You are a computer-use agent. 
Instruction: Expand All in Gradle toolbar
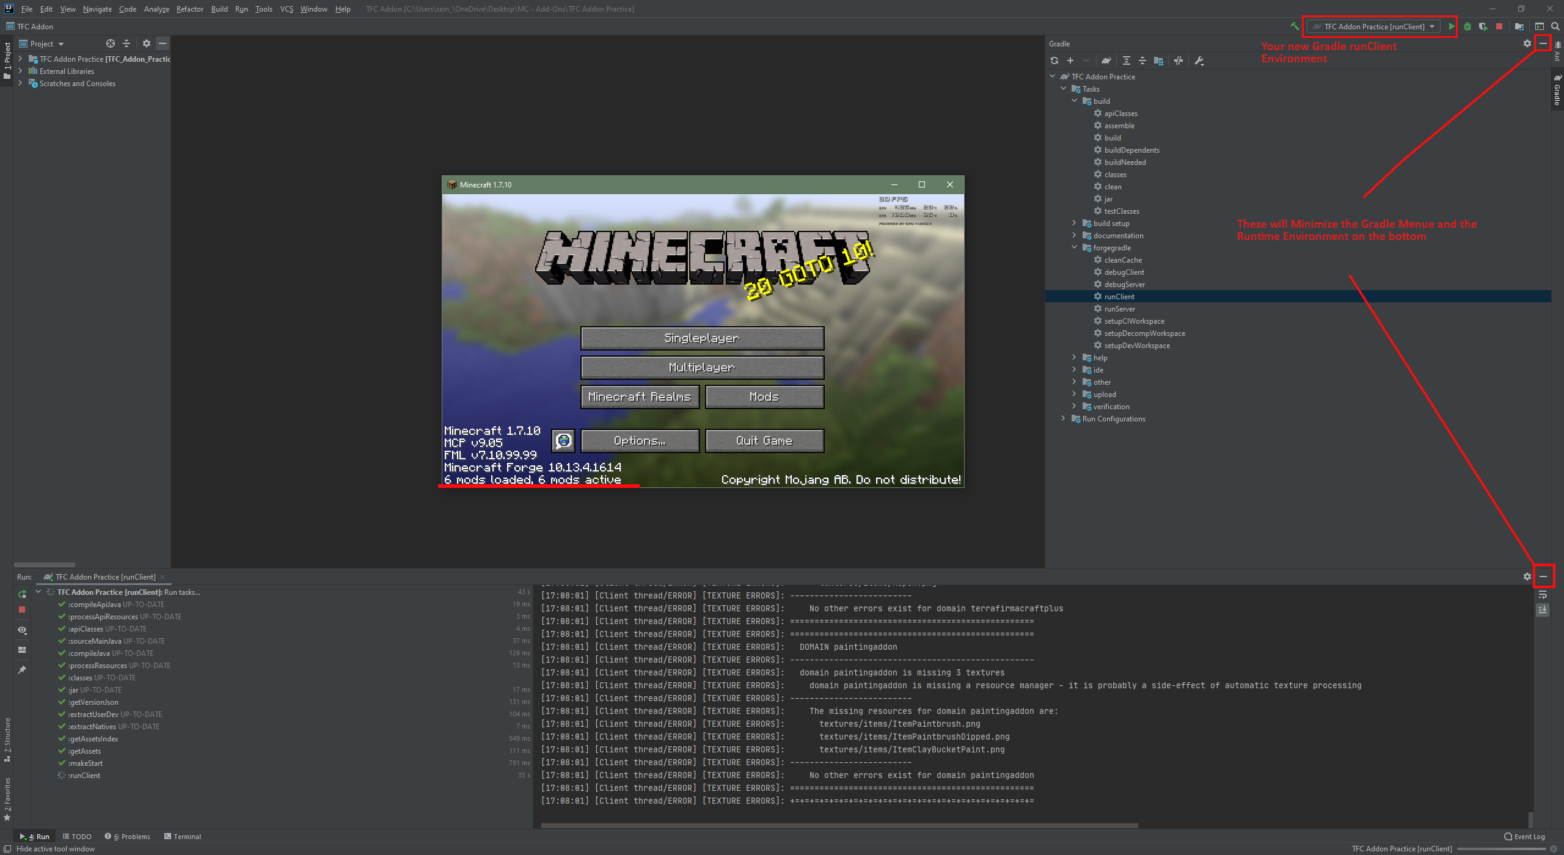tap(1126, 60)
